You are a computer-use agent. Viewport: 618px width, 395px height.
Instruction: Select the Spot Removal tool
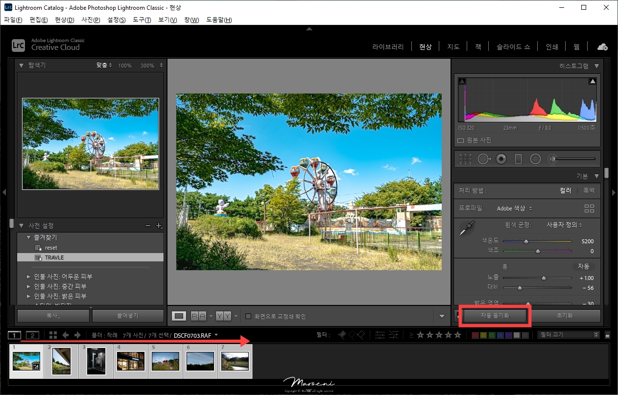(484, 159)
